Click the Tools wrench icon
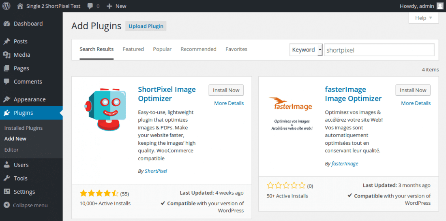 (7, 178)
